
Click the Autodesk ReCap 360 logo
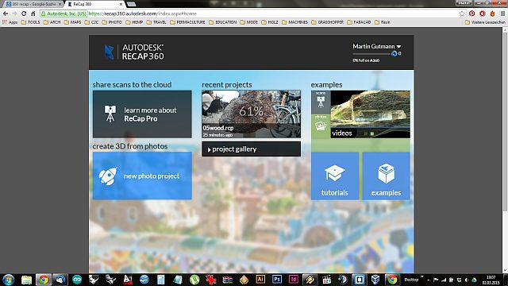coord(134,52)
